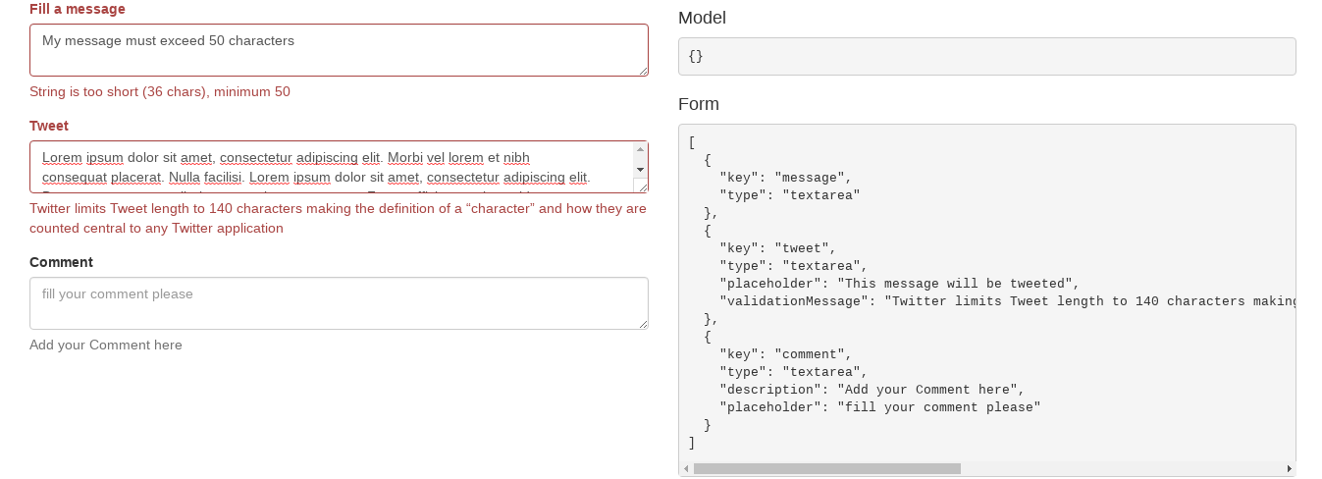The width and height of the screenshot is (1322, 479).
Task: Click '"key": "comment"' line in Form JSON
Action: pos(786,354)
